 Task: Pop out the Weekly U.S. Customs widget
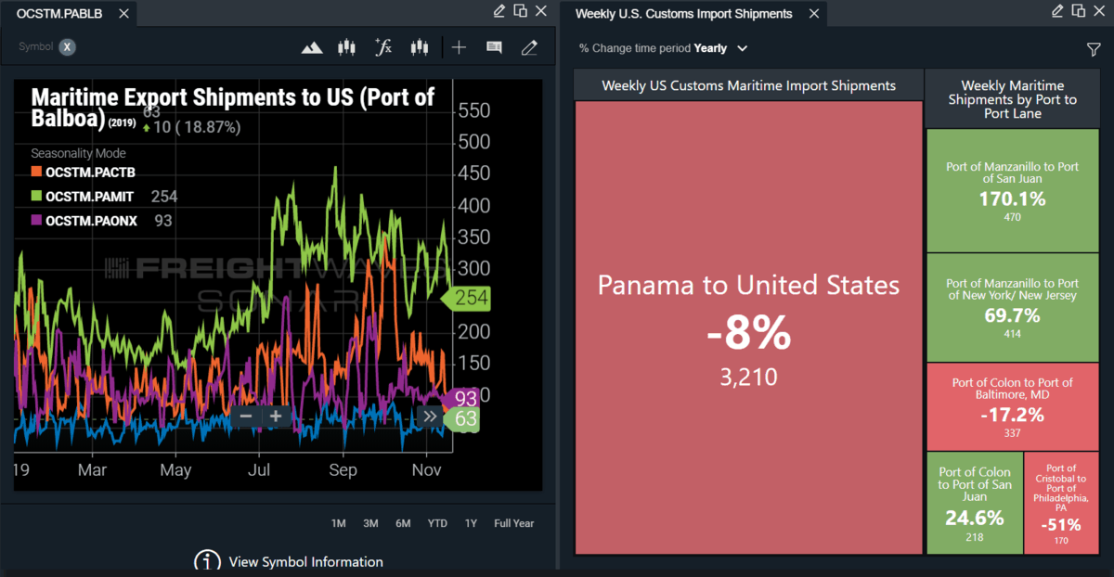[1078, 11]
